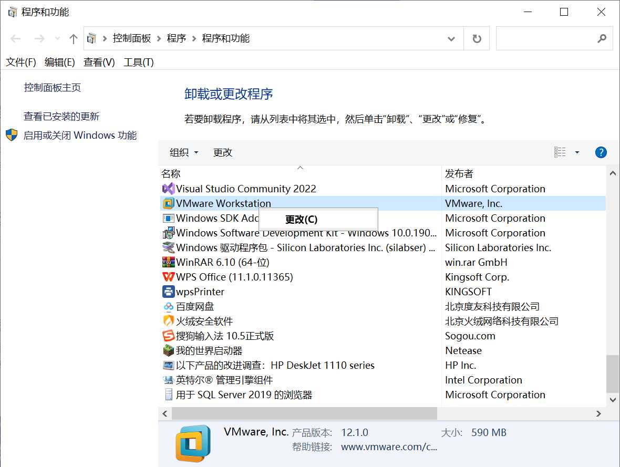Click the 更改 toolbar button

coord(223,152)
